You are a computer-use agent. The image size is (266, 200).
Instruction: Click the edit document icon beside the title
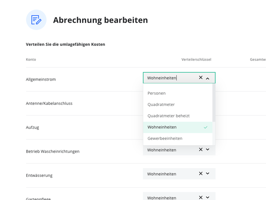36,20
